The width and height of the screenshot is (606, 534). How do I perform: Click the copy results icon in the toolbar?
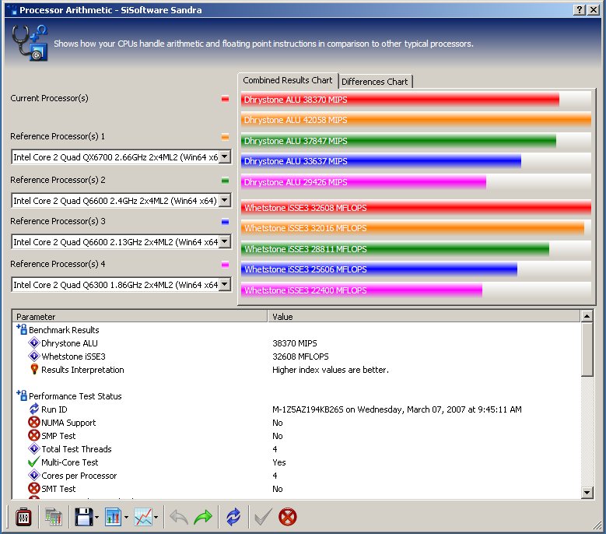point(54,517)
